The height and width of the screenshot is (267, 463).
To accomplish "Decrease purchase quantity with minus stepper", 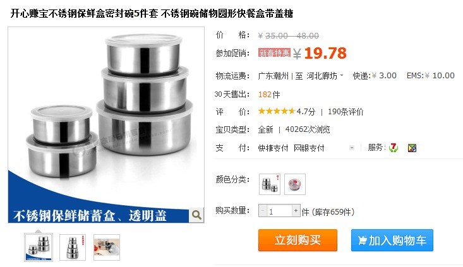I will point(263,210).
